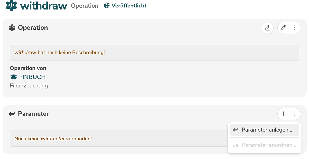Click the Finanzbuchung subtitle text
Viewport: 309px width, 159px height.
29,86
